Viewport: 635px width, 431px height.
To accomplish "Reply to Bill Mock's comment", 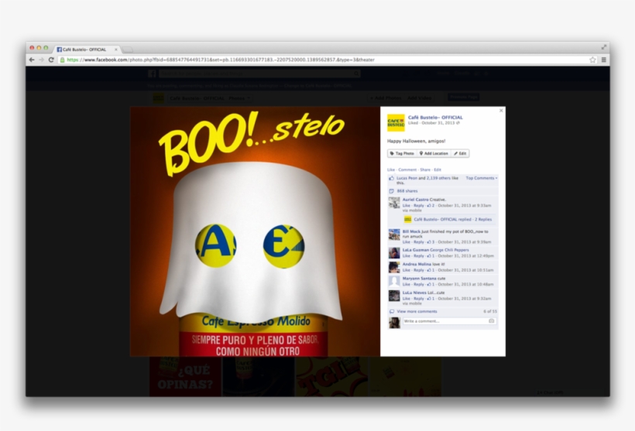I will tap(419, 242).
